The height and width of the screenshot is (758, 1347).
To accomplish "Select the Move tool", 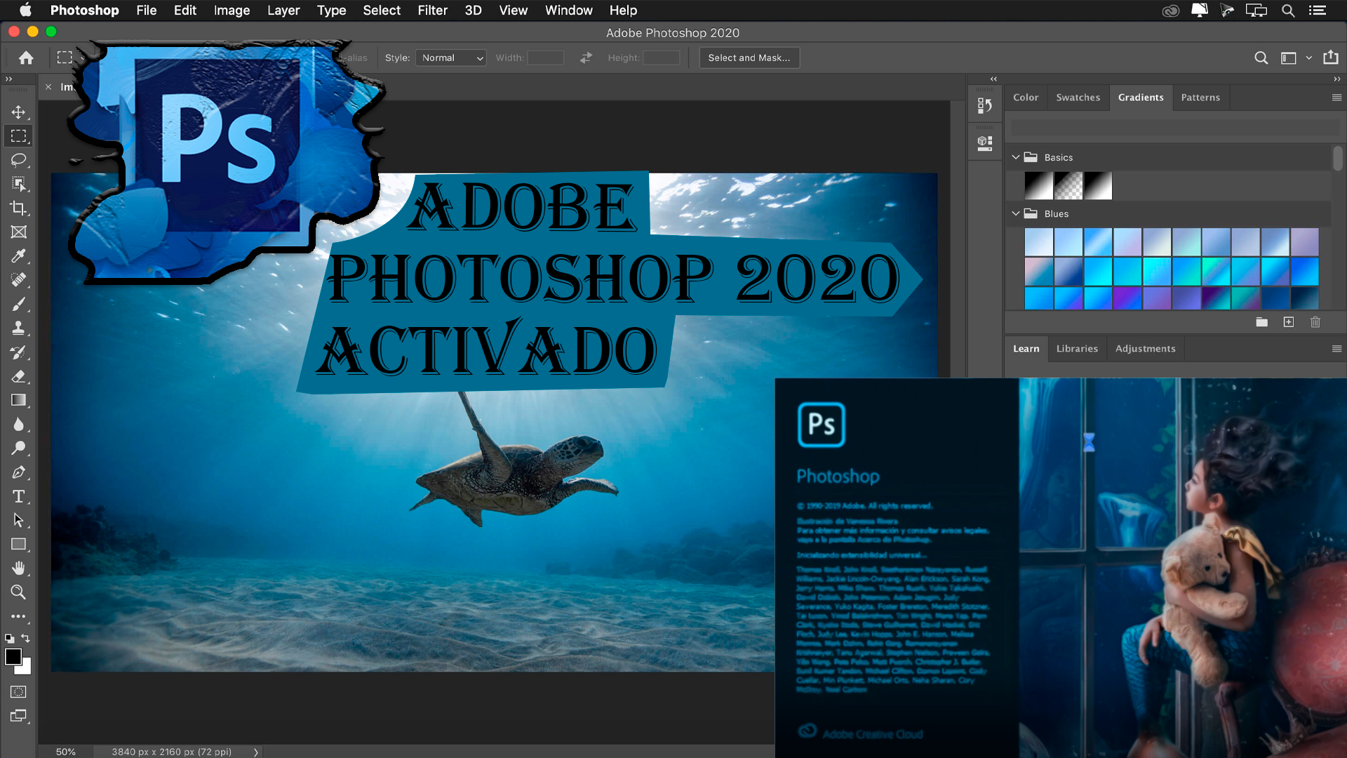I will click(18, 112).
